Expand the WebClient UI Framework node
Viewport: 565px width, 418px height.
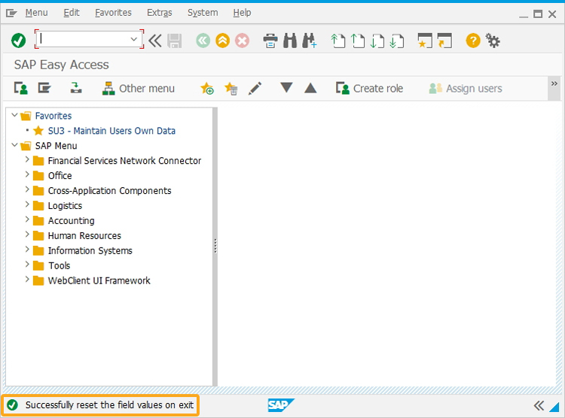[x=27, y=279]
